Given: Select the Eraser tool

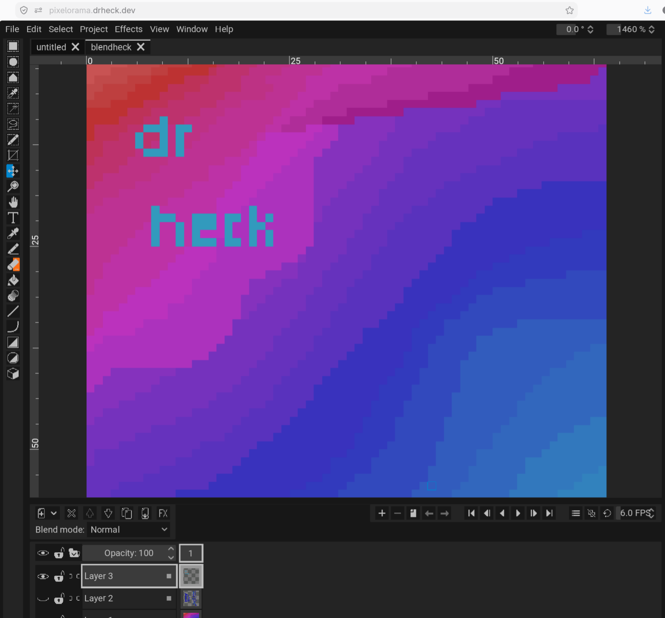Looking at the screenshot, I should point(13,265).
